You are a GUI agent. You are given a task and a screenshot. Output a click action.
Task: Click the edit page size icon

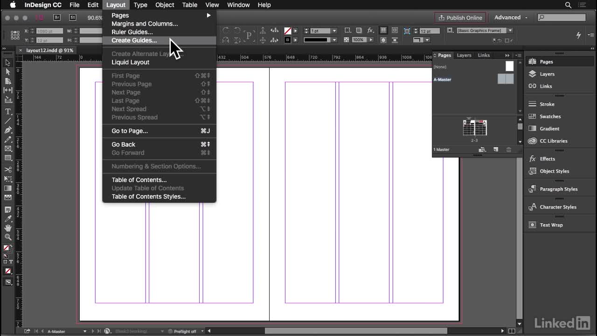482,150
